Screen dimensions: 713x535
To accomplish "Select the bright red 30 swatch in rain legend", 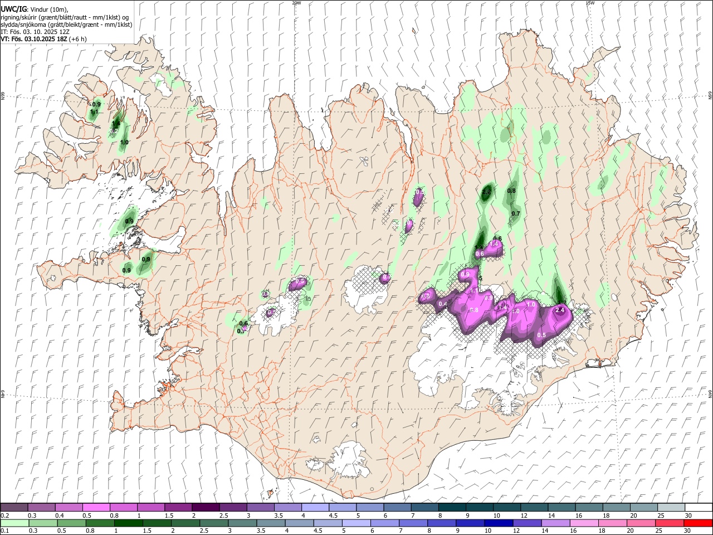I will [697, 523].
